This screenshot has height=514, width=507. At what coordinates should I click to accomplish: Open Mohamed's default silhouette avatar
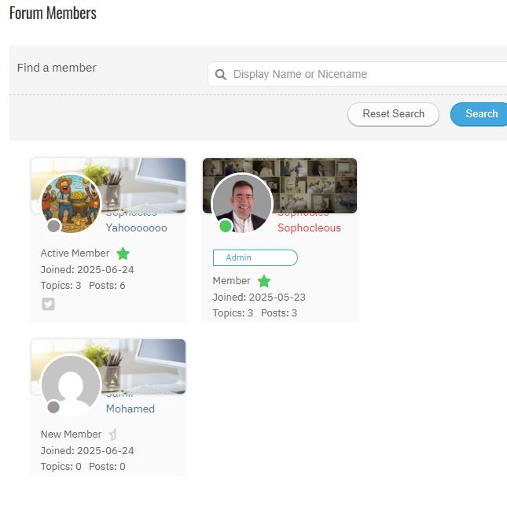click(71, 385)
